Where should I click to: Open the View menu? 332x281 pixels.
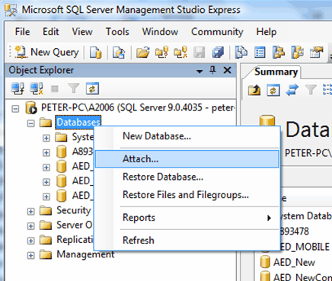coord(82,32)
